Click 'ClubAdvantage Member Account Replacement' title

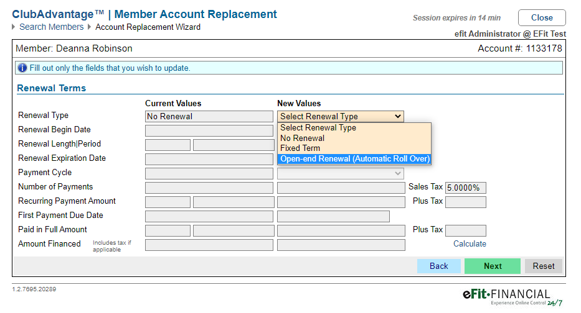[144, 14]
